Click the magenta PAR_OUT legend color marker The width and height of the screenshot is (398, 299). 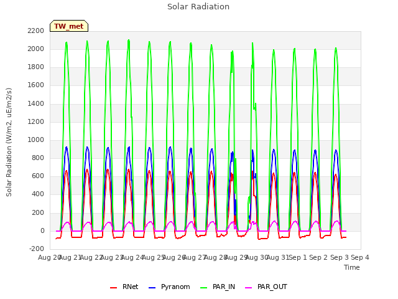click(x=249, y=288)
